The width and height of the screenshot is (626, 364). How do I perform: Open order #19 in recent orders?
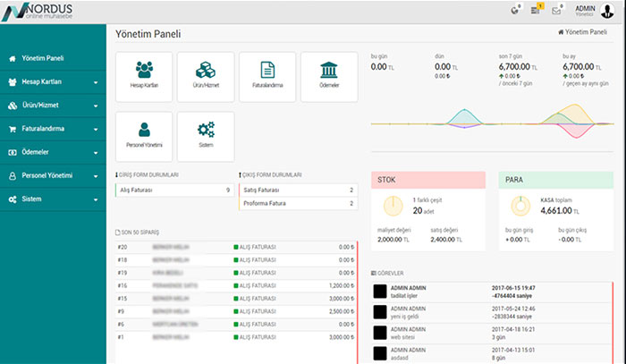coord(236,273)
